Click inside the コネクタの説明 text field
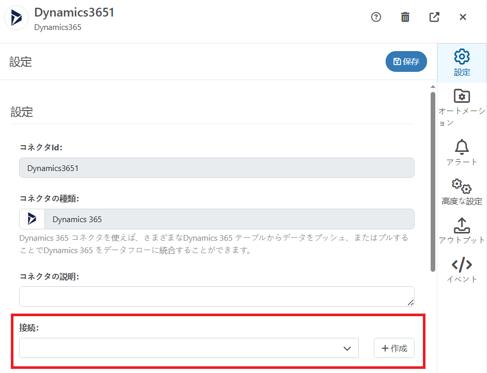This screenshot has width=487, height=373. pos(216,296)
